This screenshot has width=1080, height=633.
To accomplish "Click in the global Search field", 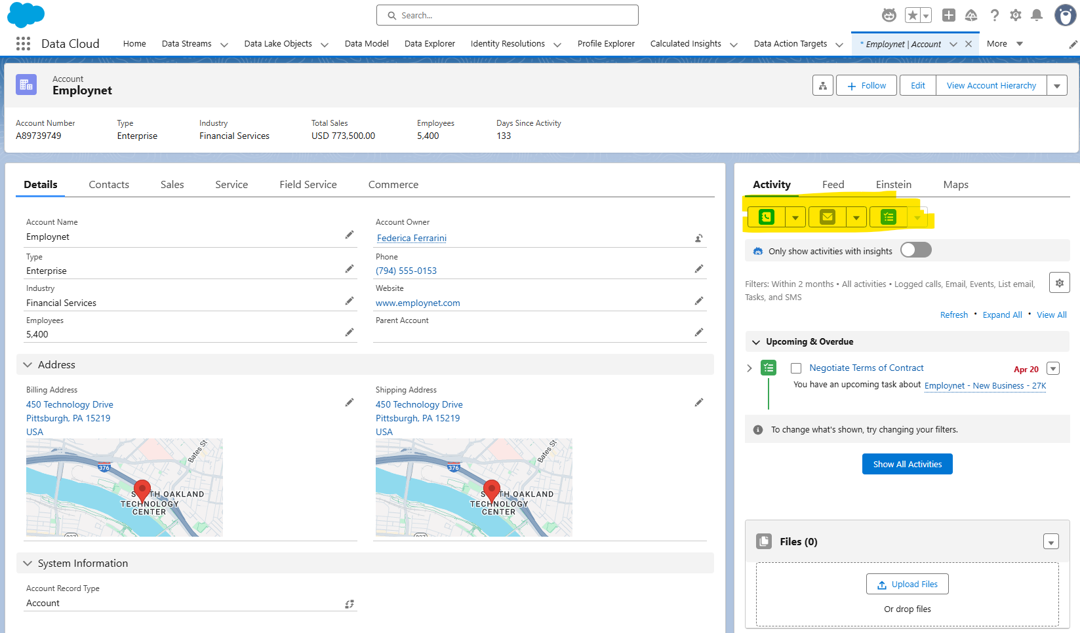I will click(x=507, y=15).
